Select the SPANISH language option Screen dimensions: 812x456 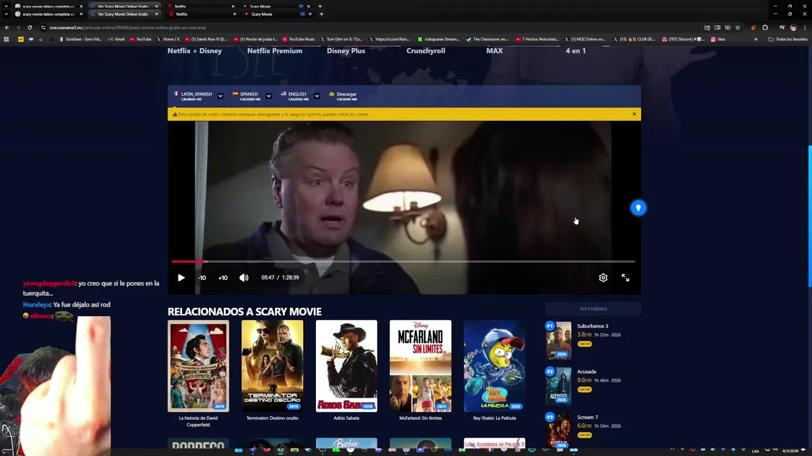(x=247, y=96)
